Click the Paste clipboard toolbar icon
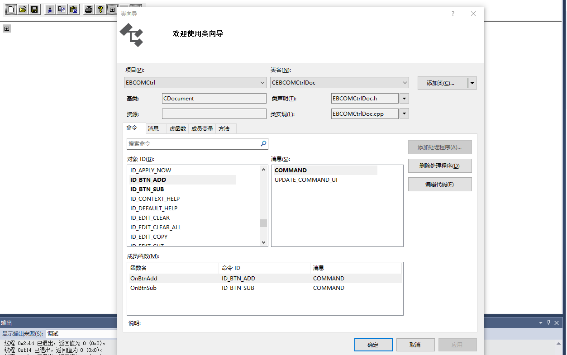The image size is (567, 355). pos(73,9)
